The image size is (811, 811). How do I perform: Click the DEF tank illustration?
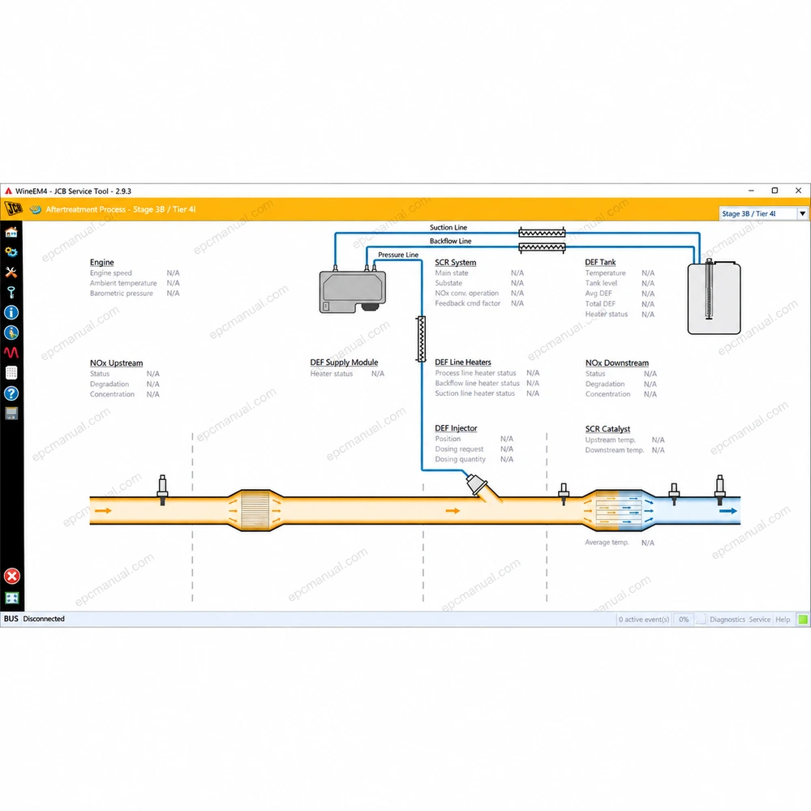click(714, 297)
